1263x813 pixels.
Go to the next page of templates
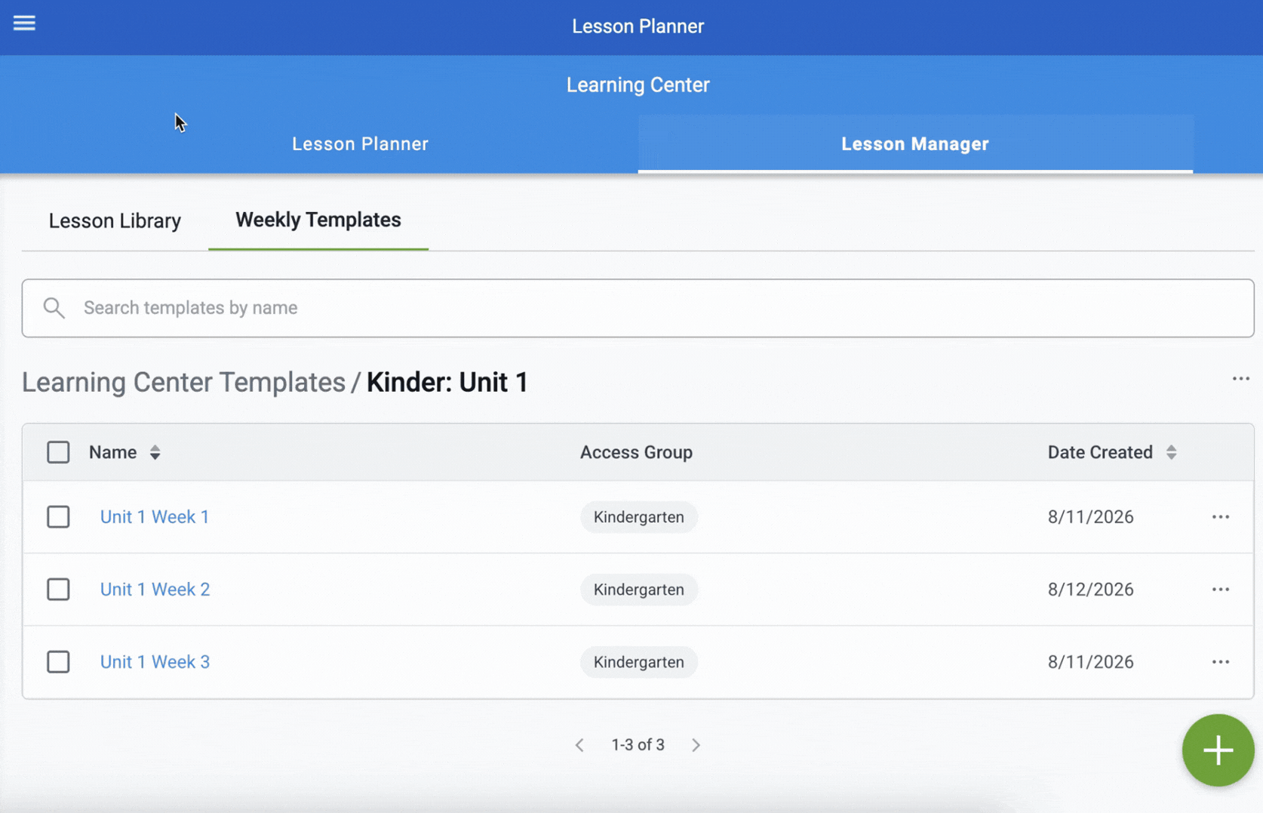coord(696,745)
